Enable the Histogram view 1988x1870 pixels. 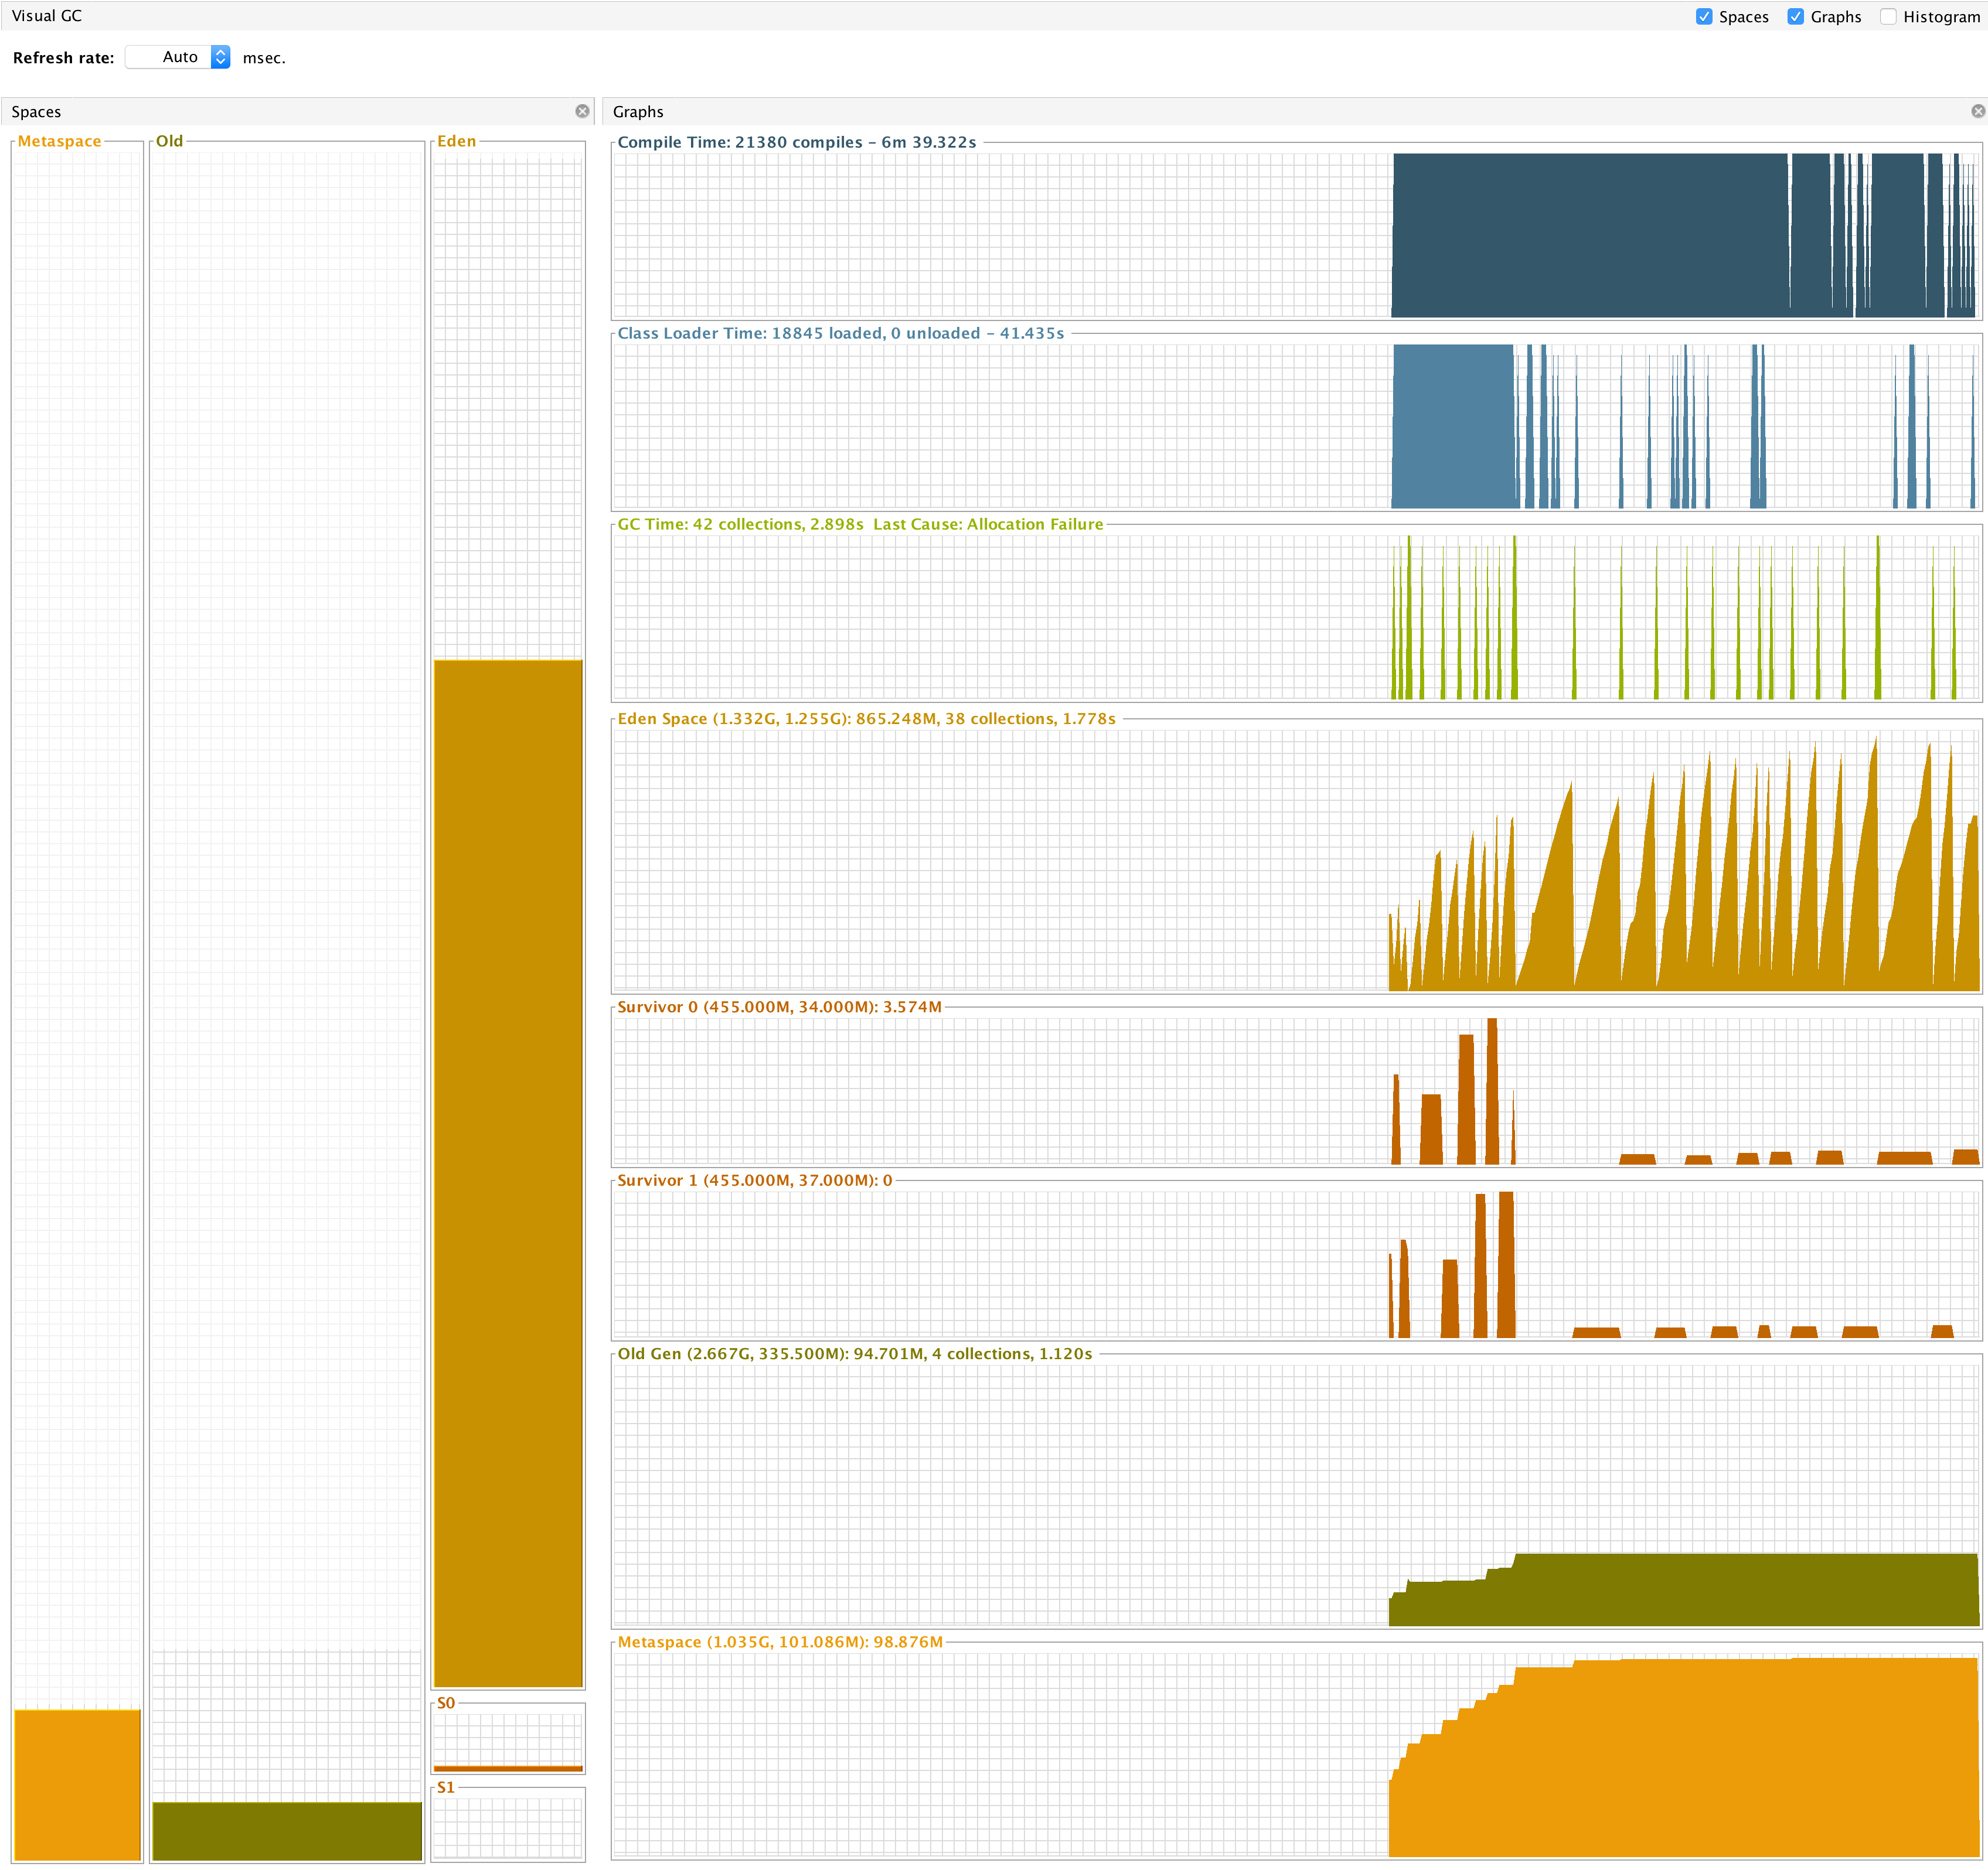tap(1888, 16)
